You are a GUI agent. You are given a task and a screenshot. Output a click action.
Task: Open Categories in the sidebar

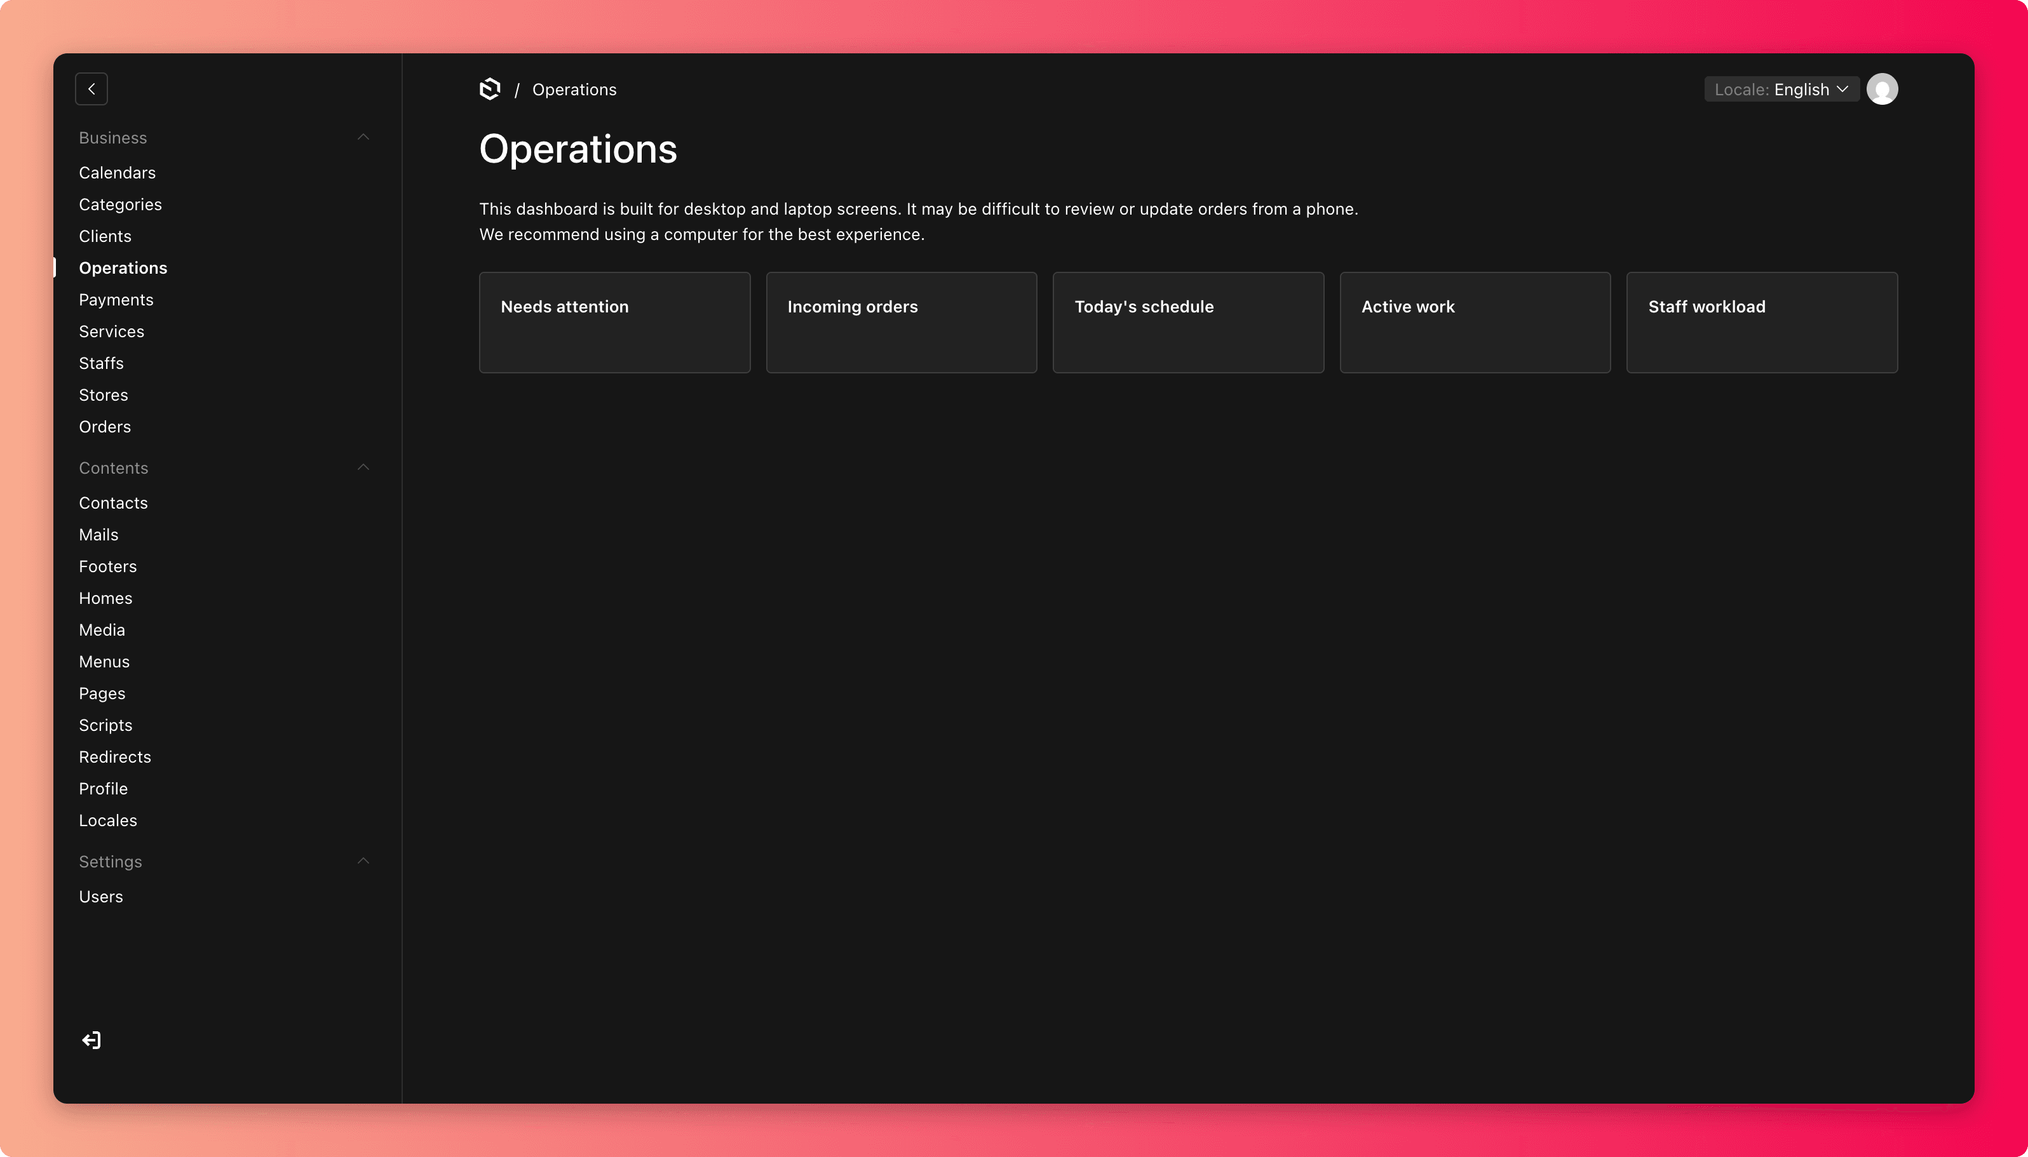tap(120, 204)
